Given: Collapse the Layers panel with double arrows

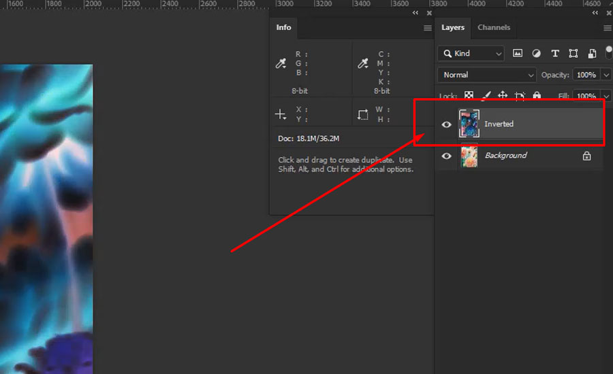Looking at the screenshot, I should [x=595, y=13].
